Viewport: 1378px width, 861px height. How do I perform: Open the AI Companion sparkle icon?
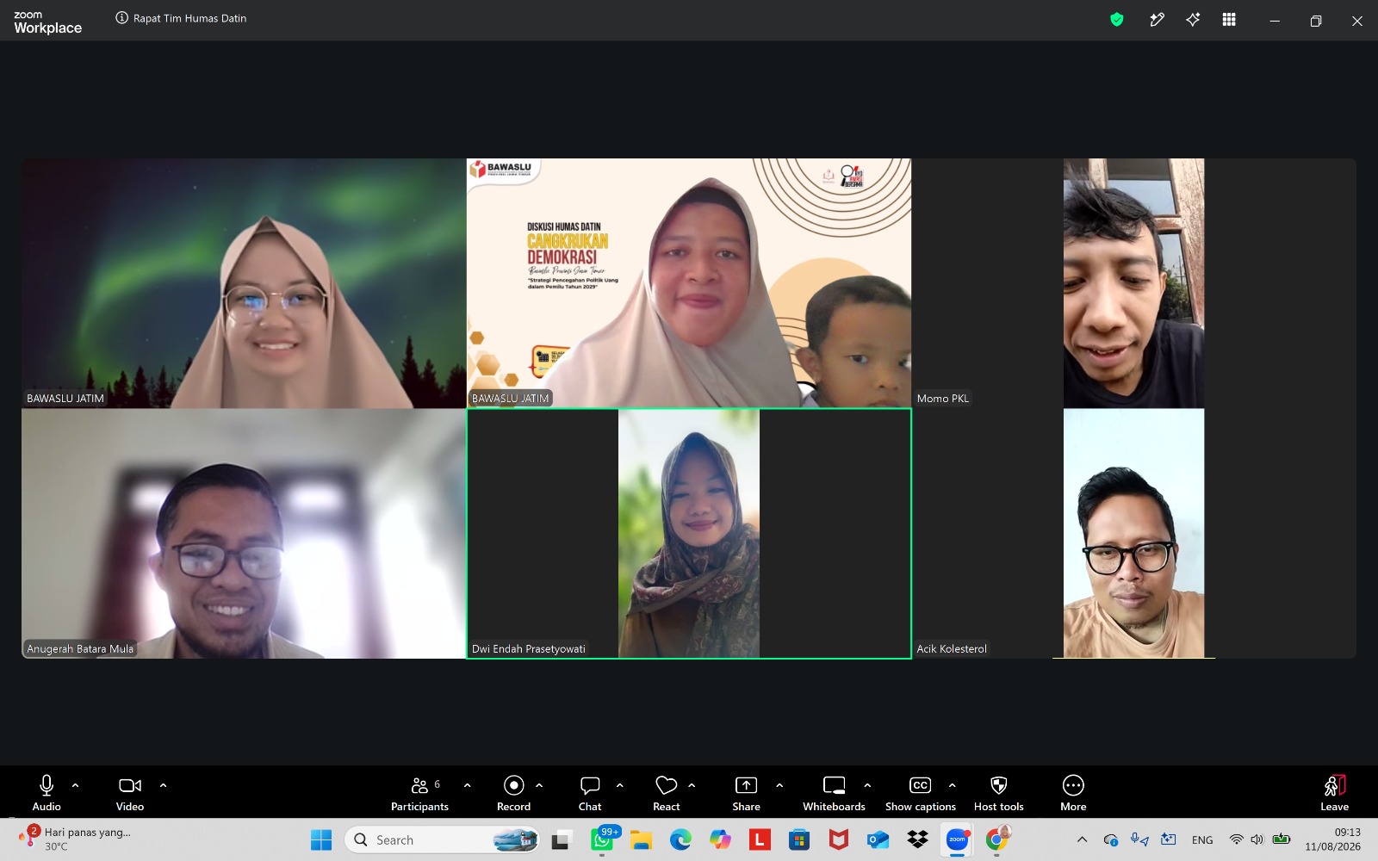coord(1193,20)
